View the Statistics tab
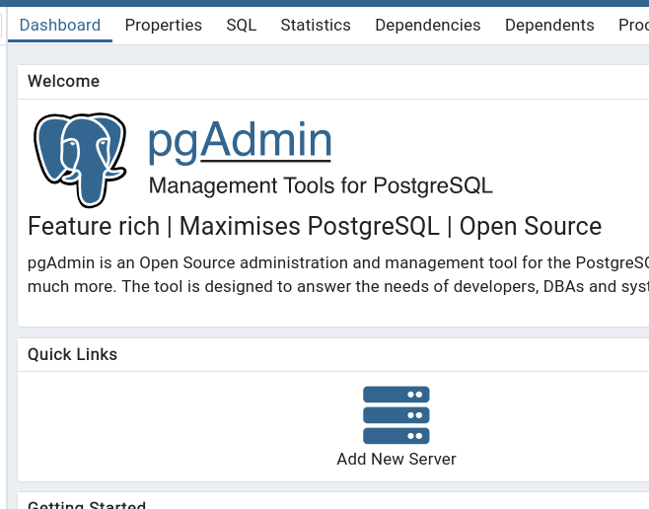The height and width of the screenshot is (509, 649). pos(315,25)
